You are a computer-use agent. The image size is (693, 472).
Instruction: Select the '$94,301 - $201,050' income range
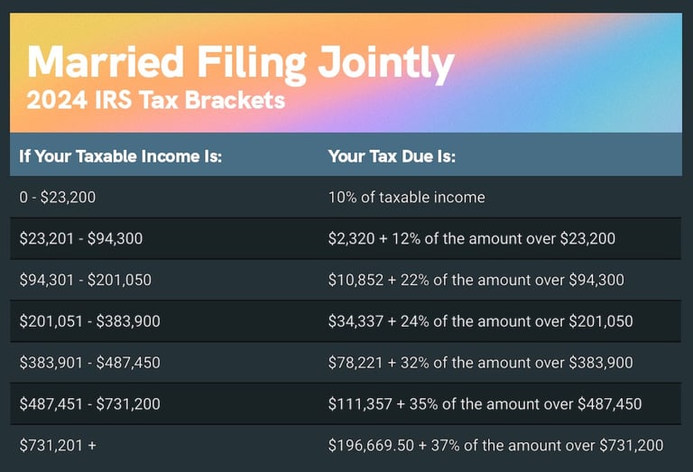point(86,280)
